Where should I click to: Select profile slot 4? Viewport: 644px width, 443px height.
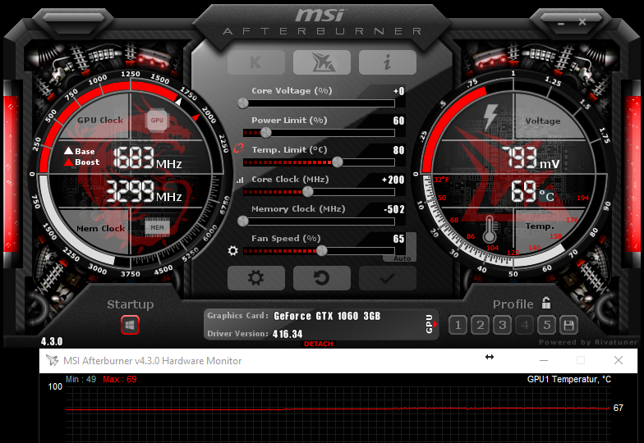point(524,325)
